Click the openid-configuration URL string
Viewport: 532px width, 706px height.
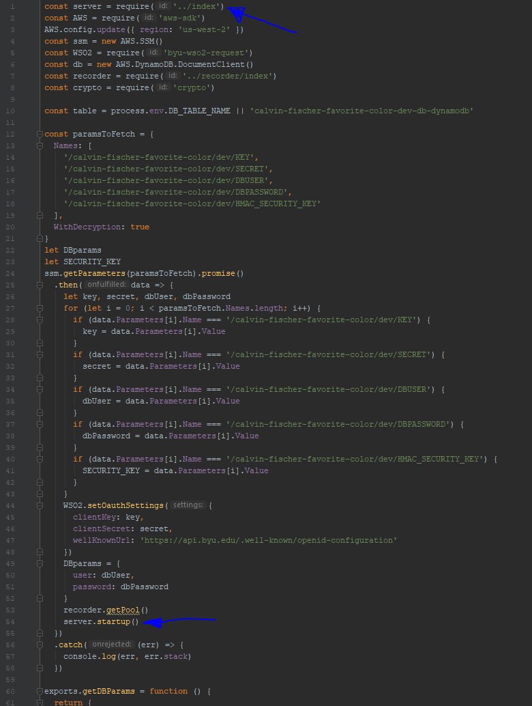pos(269,541)
